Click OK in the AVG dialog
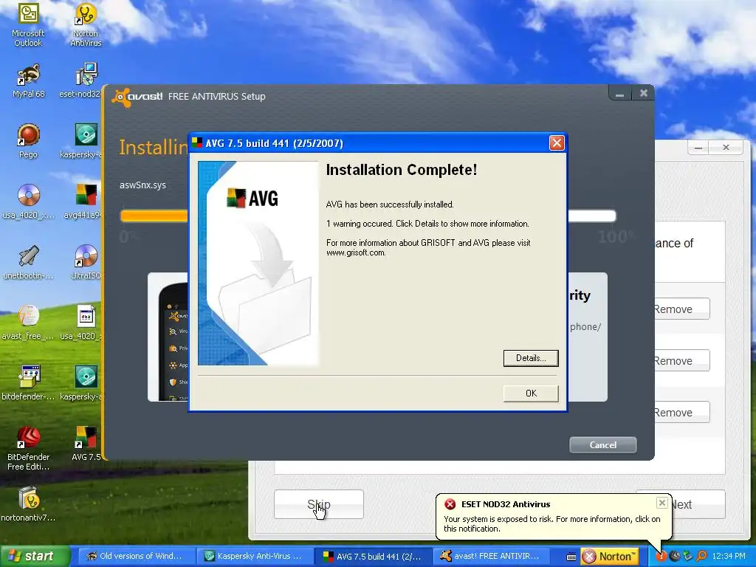Image resolution: width=756 pixels, height=567 pixels. coord(531,394)
